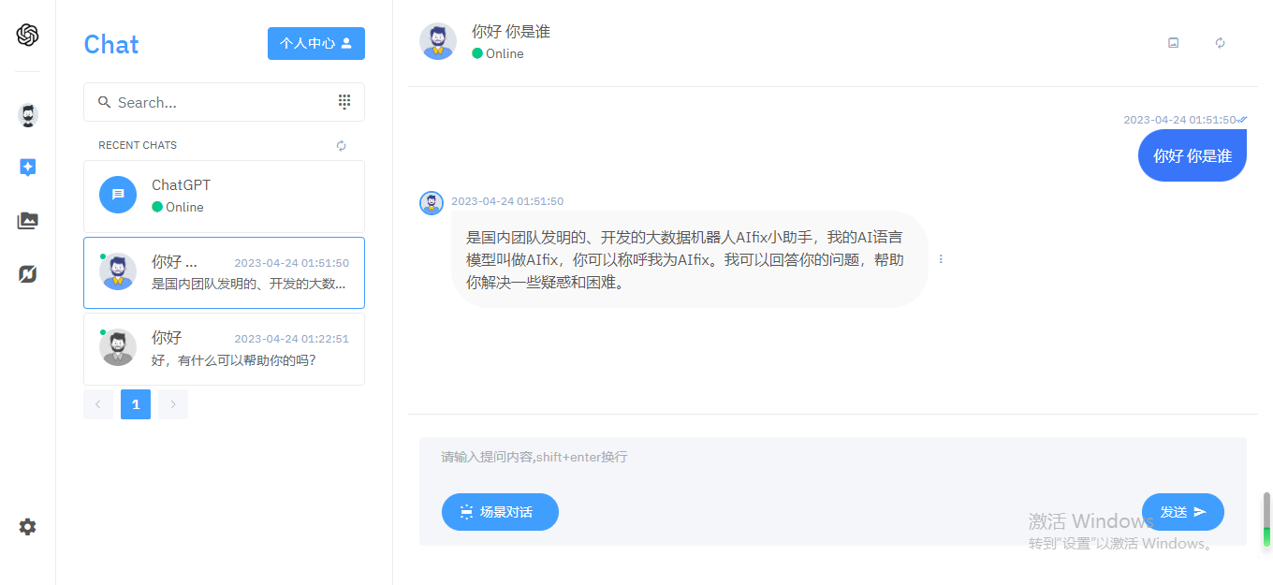
Task: Open the 你好 conversation dated 01:22:51
Action: (224, 348)
